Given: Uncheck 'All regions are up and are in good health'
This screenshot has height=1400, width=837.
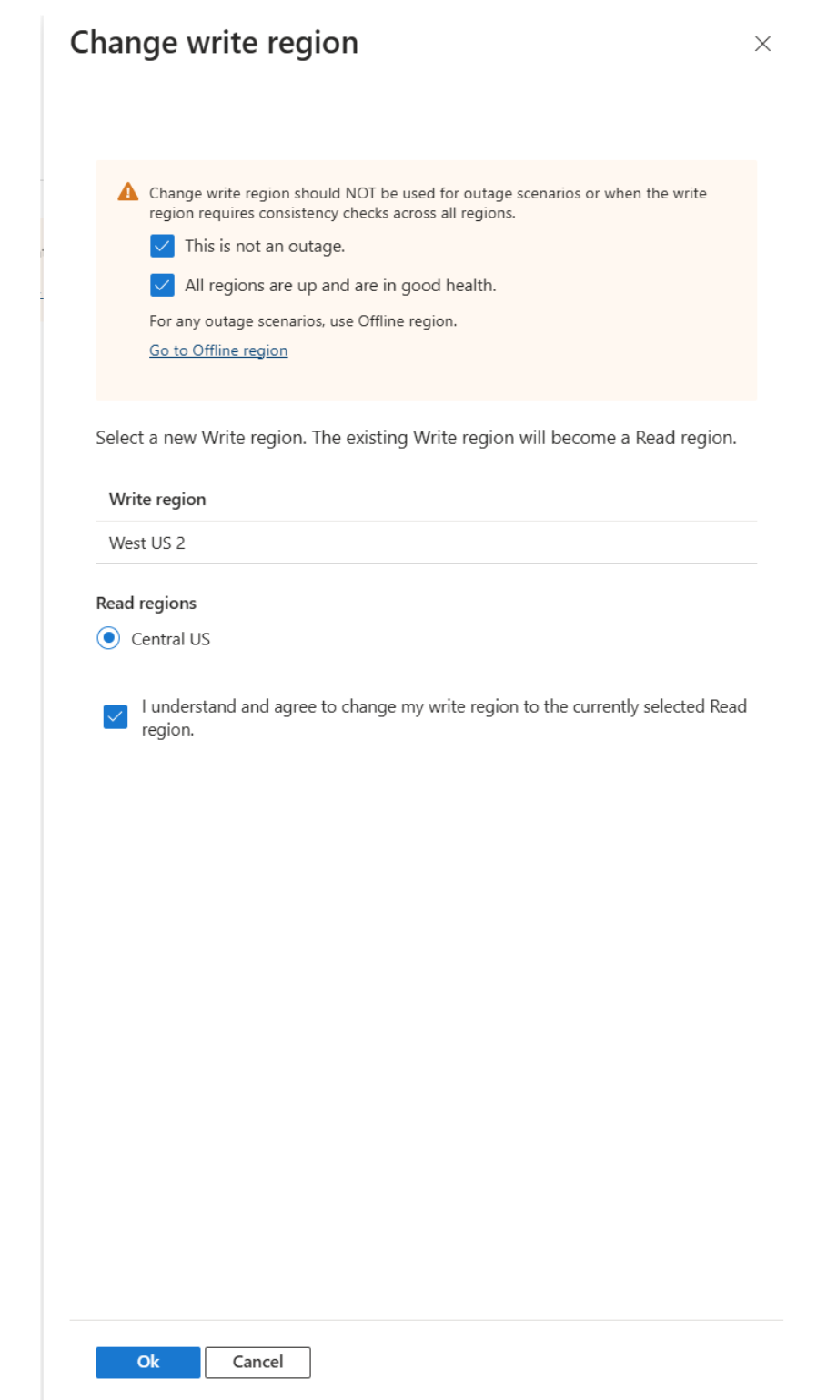Looking at the screenshot, I should (x=162, y=285).
